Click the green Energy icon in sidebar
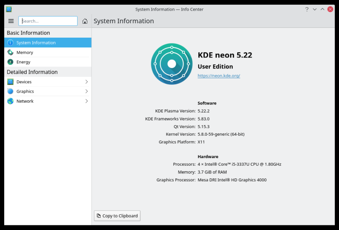This screenshot has height=230, width=339. 11,62
